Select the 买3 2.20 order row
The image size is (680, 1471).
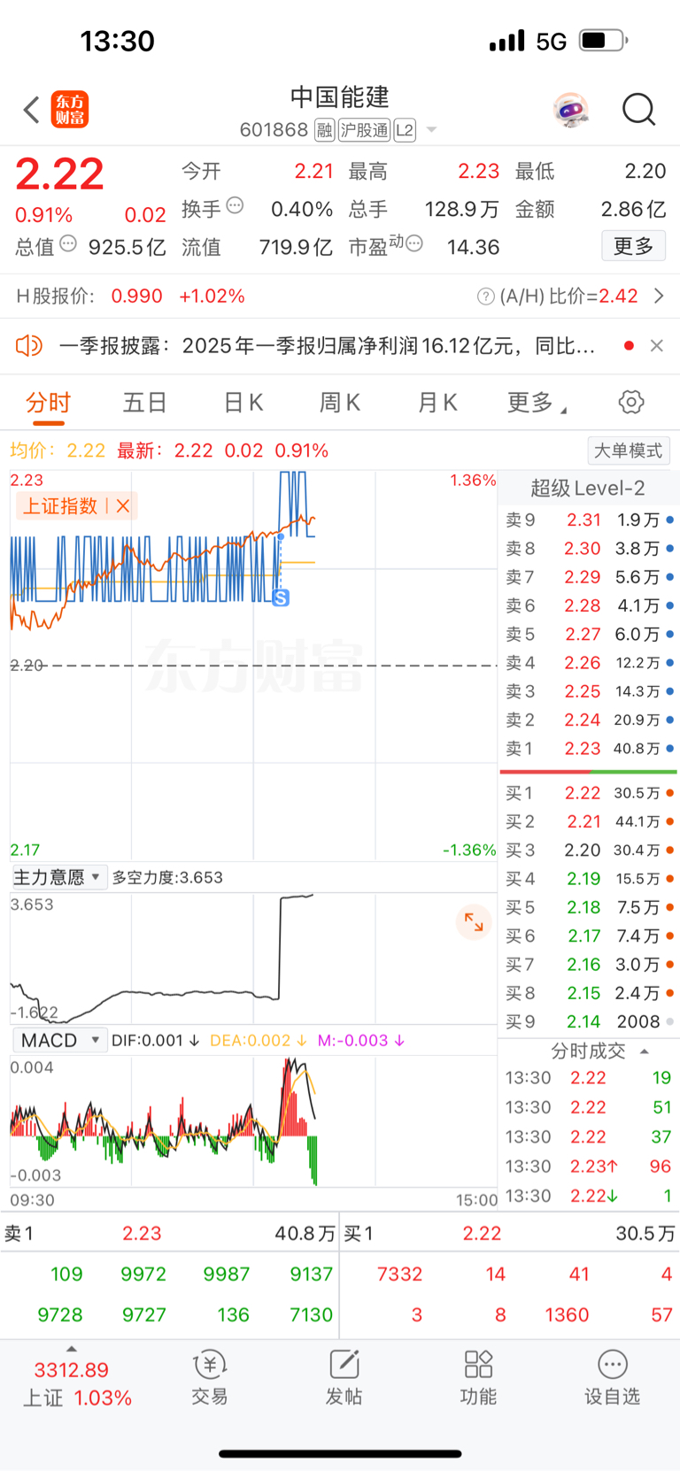(x=590, y=850)
